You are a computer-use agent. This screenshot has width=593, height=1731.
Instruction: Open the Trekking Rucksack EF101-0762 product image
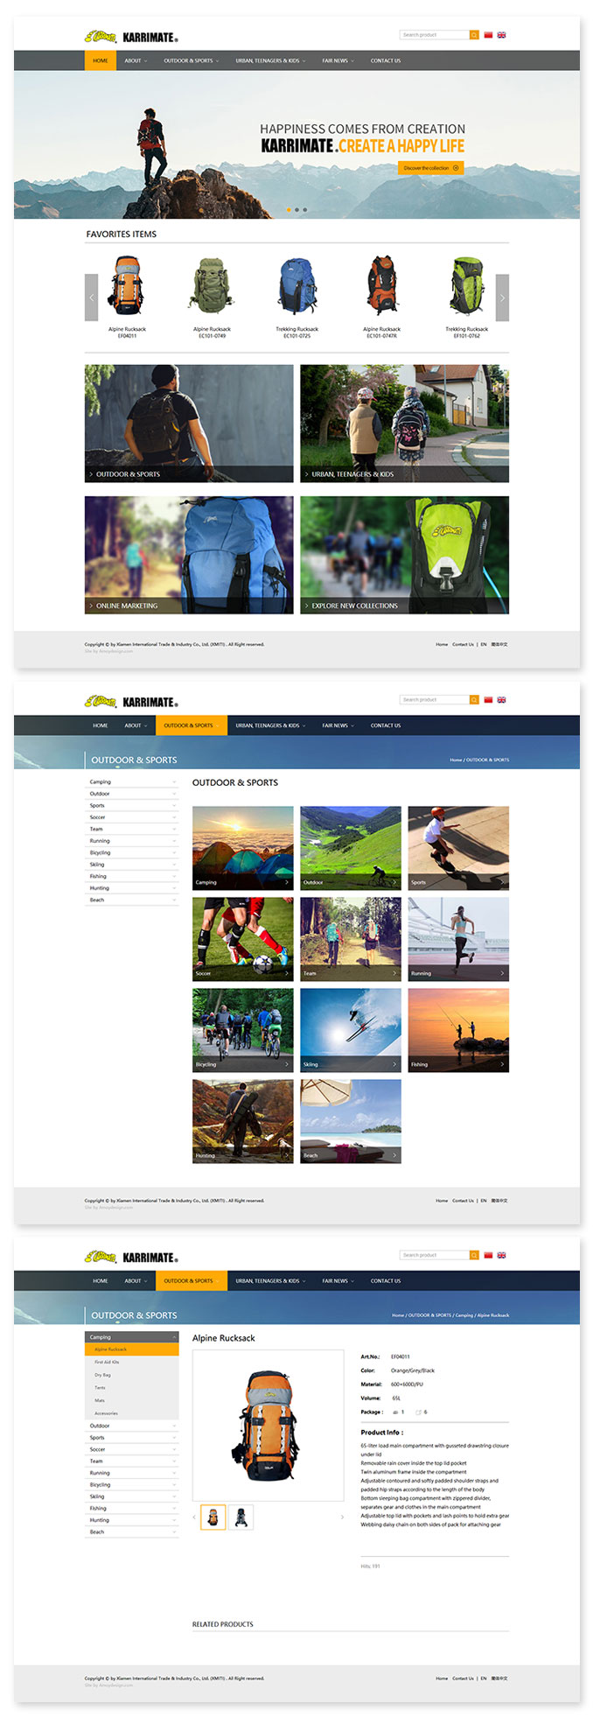pyautogui.click(x=466, y=286)
